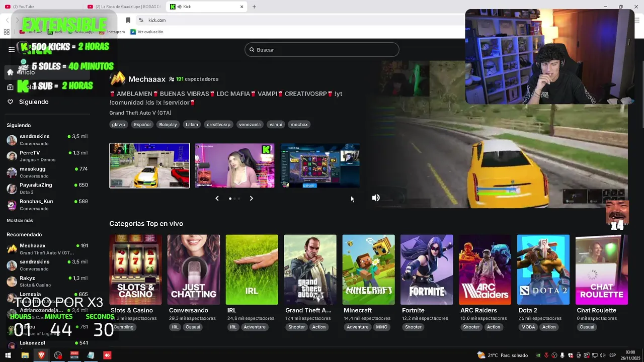Open Just Chatting category card

click(x=194, y=269)
